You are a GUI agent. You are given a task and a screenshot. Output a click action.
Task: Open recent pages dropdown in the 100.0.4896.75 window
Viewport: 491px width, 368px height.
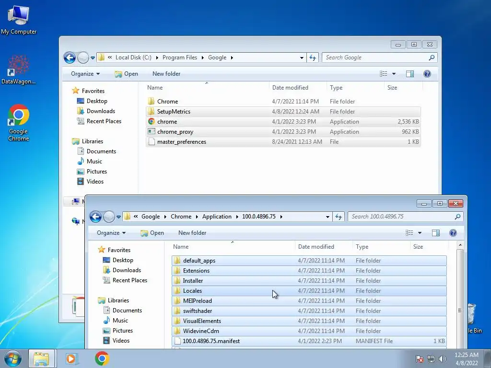click(119, 217)
